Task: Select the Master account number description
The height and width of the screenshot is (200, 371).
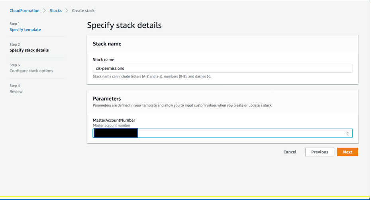Action: tap(112, 125)
